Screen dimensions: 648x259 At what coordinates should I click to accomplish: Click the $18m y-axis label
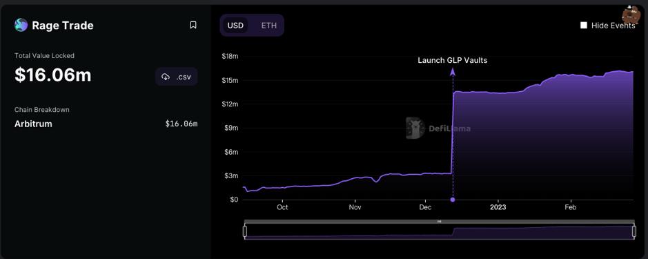[x=230, y=56]
